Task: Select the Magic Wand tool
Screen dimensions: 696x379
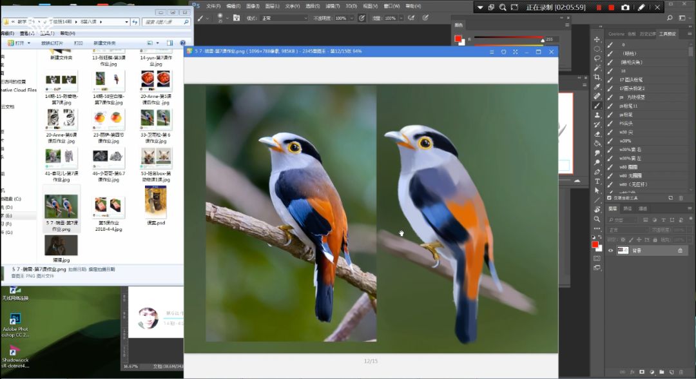Action: [x=597, y=68]
